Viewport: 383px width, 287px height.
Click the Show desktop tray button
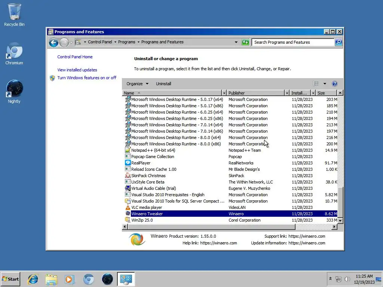click(379, 279)
